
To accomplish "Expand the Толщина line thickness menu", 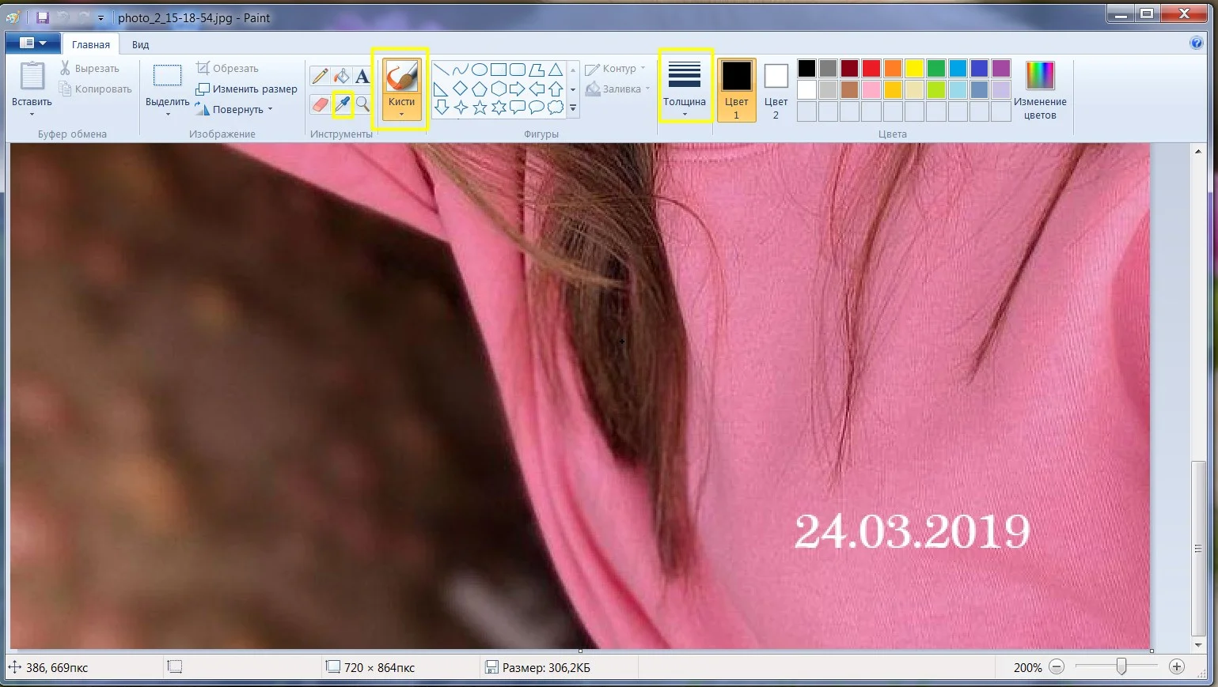I will coord(685,89).
